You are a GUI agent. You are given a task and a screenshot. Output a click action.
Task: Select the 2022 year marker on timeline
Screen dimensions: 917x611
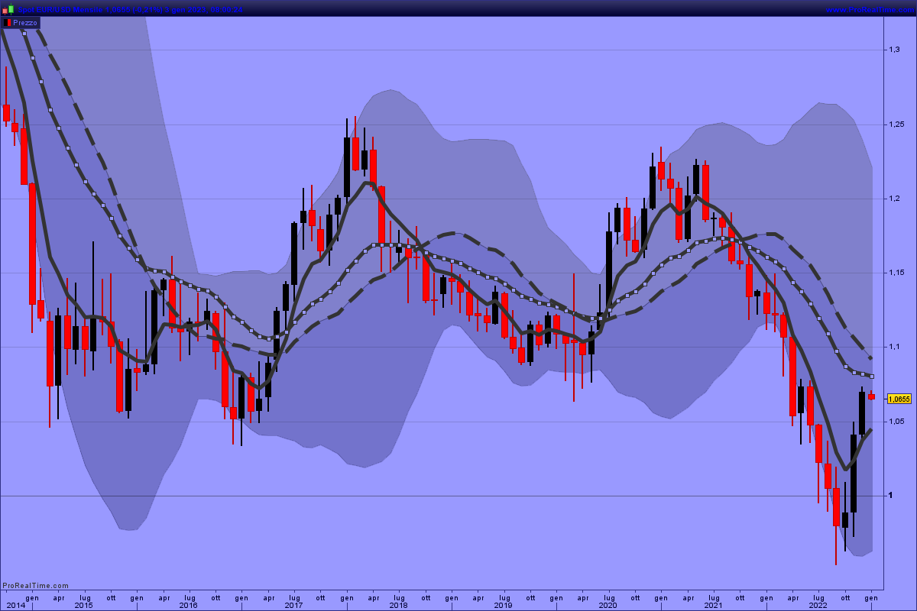point(818,605)
